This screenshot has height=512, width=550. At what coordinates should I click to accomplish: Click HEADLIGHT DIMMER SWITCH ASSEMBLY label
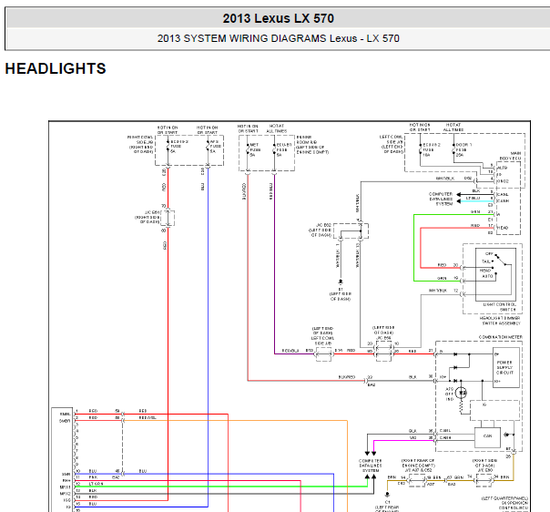[x=500, y=321]
